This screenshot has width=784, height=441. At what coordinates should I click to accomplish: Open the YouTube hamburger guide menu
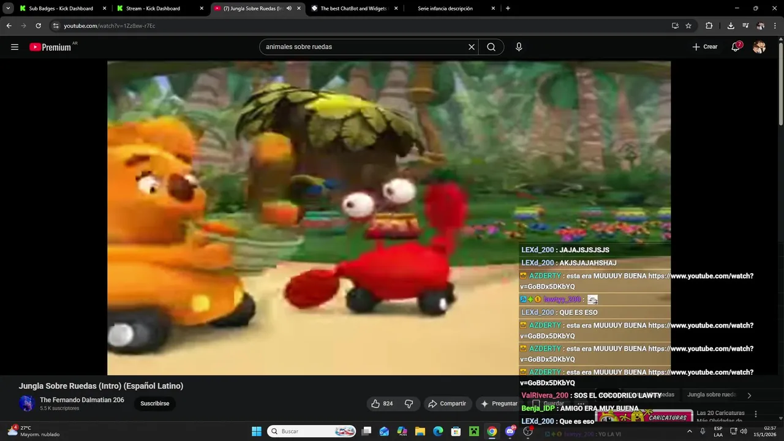click(15, 47)
